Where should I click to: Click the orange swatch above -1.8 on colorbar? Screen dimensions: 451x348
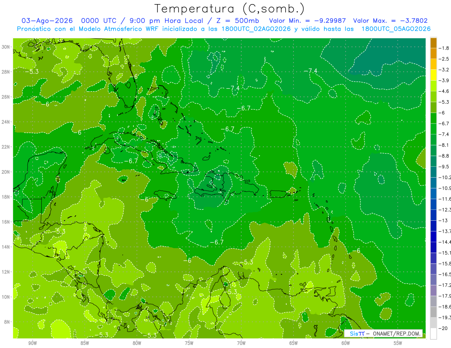pyautogui.click(x=433, y=43)
